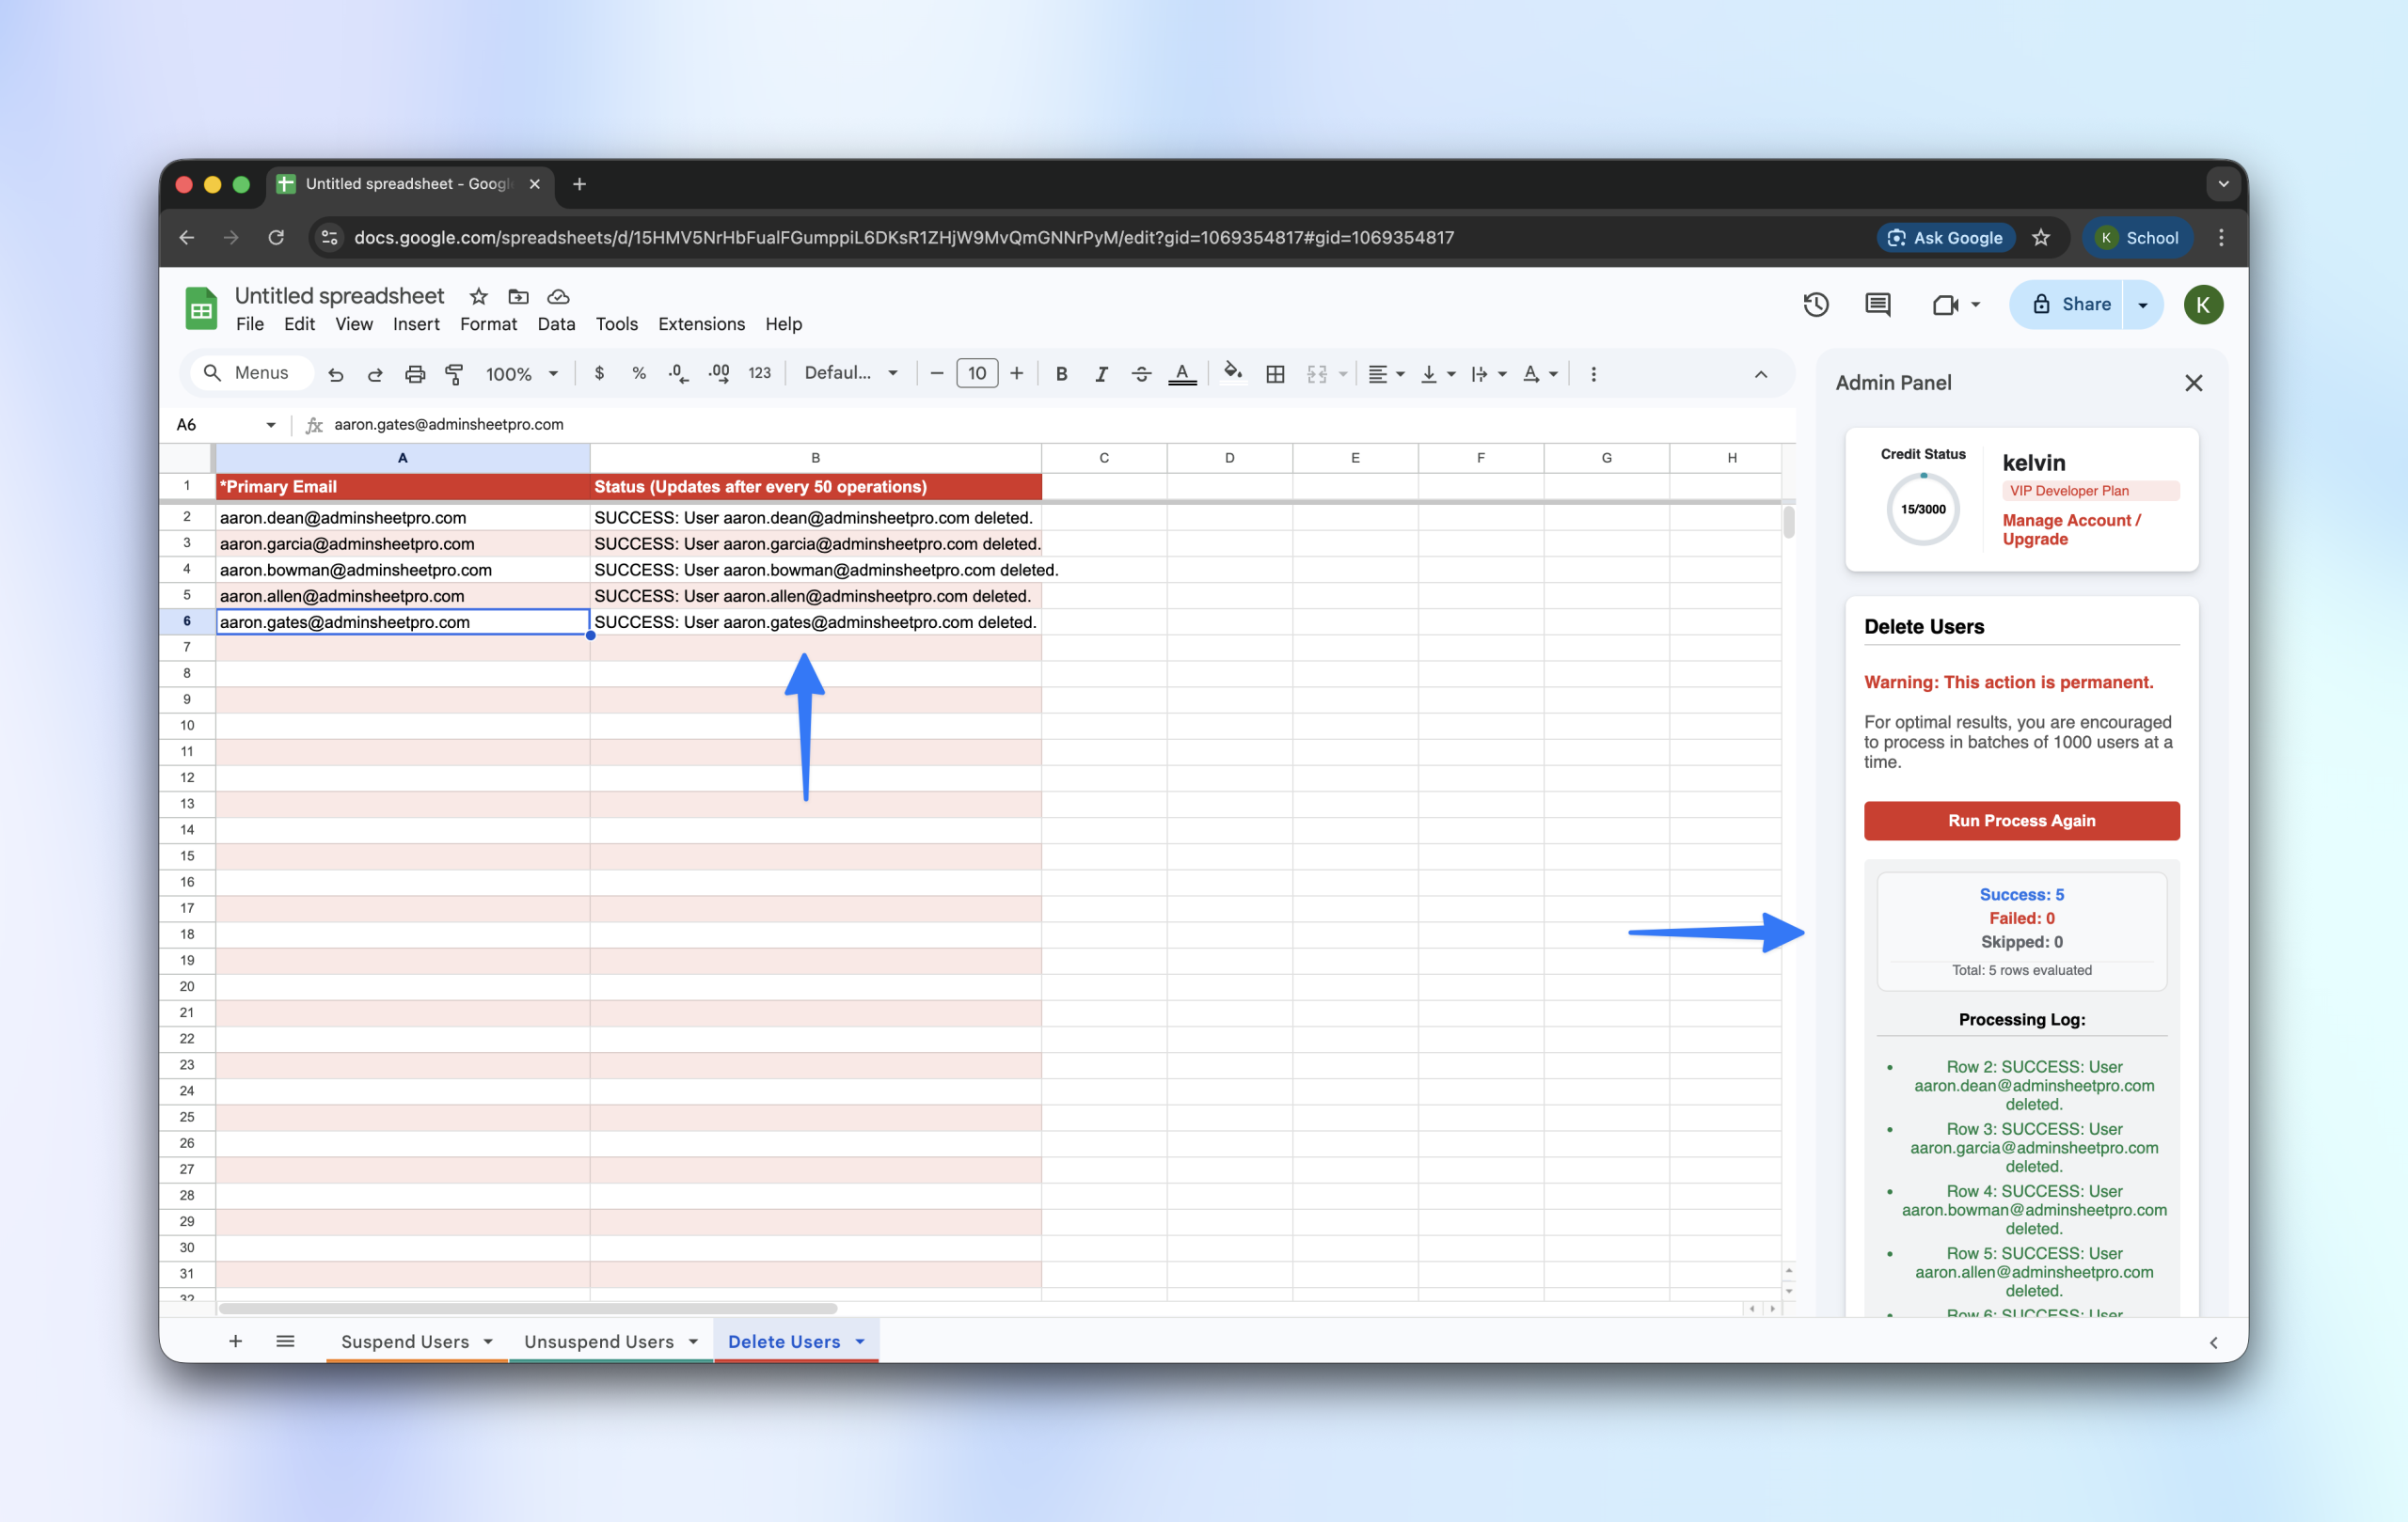Click the text color icon
This screenshot has width=2408, height=1522.
(x=1182, y=374)
